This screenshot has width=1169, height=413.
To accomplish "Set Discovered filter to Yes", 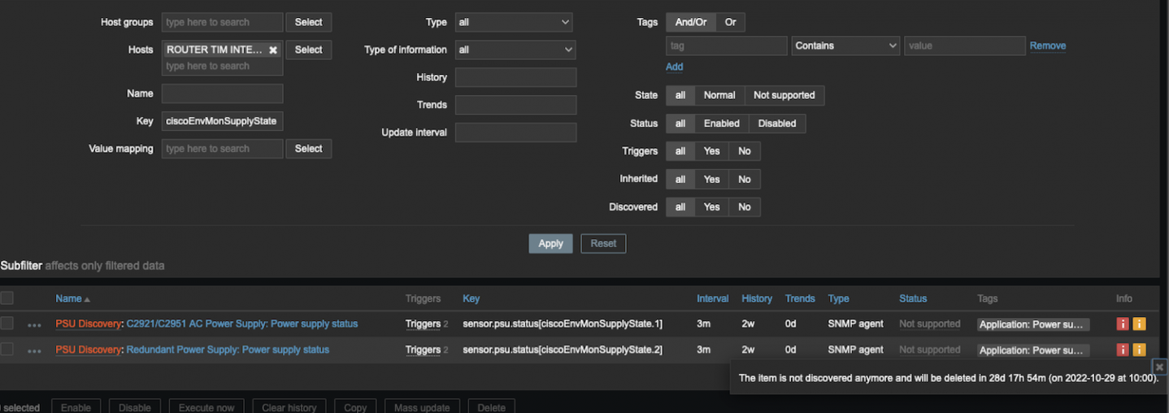I will 711,207.
